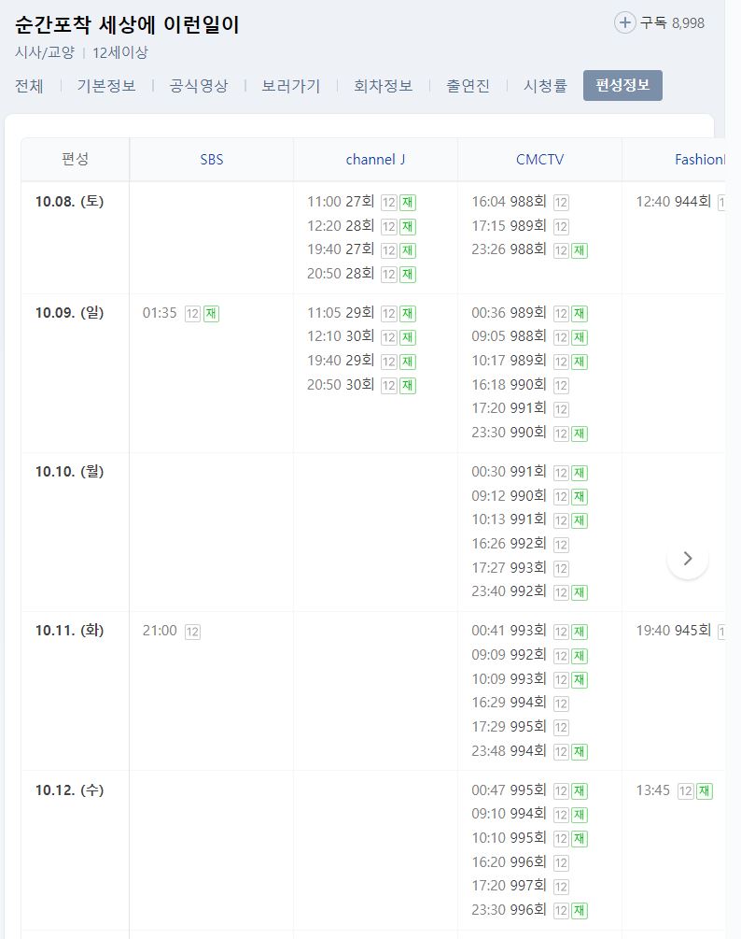741x939 pixels.
Task: Click the SBS 21:00 broadcast entry
Action: (171, 631)
